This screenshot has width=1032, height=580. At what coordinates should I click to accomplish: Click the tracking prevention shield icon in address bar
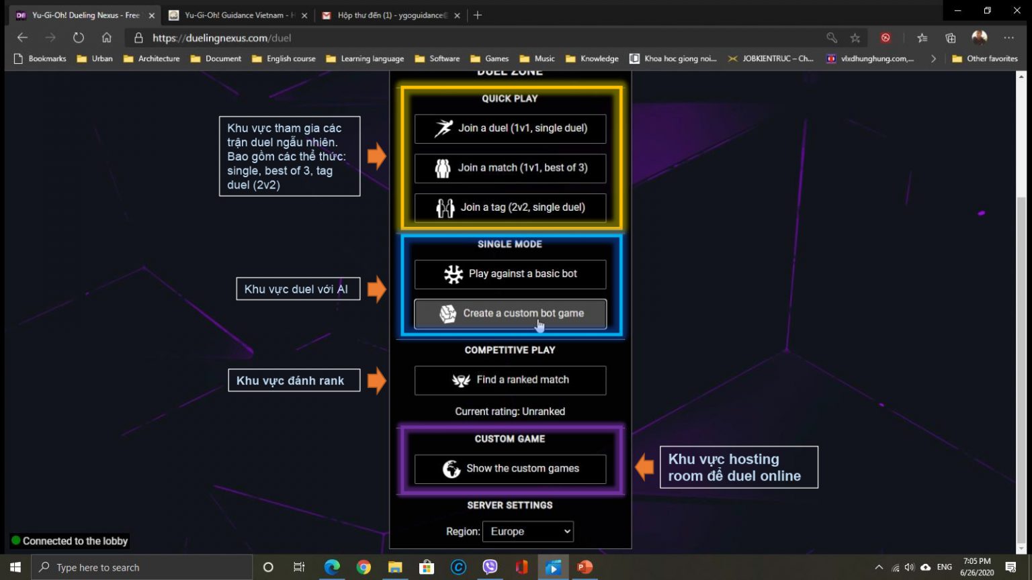(886, 38)
